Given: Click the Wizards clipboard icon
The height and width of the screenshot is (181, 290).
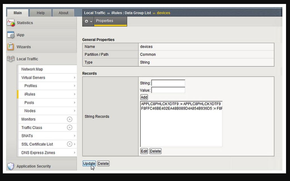Looking at the screenshot, I should pos(10,47).
